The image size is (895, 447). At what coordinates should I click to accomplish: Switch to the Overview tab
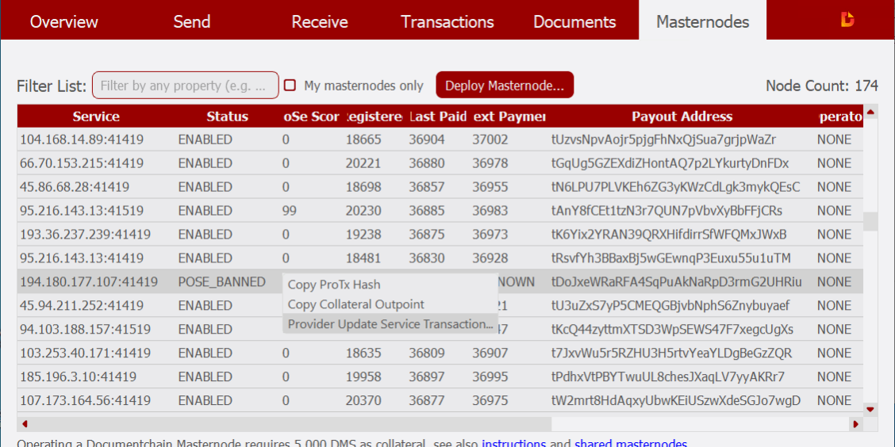[x=64, y=21]
